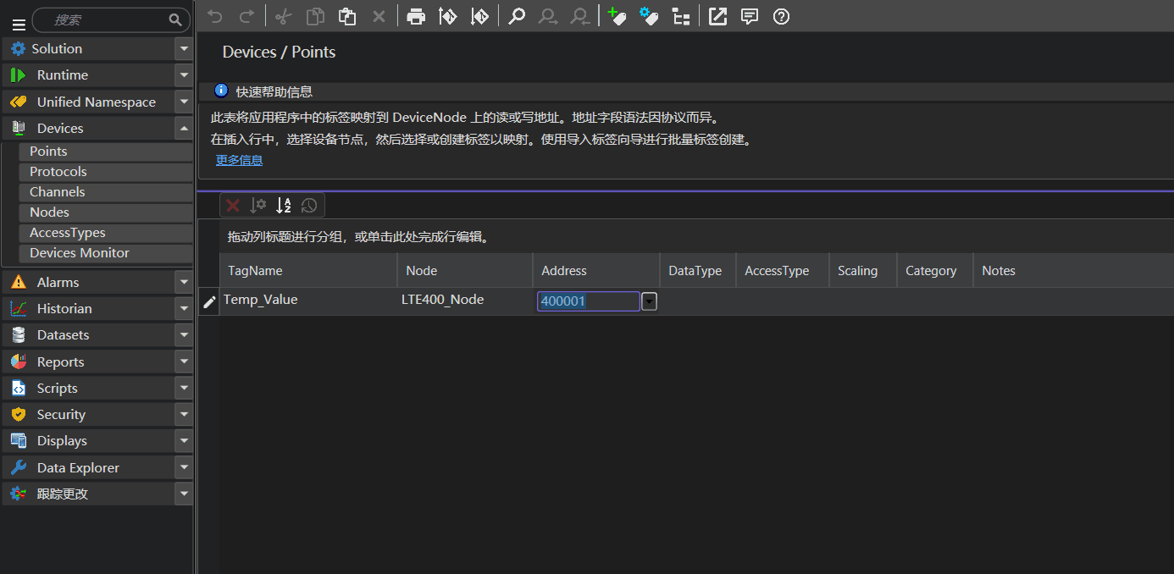Open the Unified Namespace section
Screen dimensions: 1174x574
click(89, 102)
